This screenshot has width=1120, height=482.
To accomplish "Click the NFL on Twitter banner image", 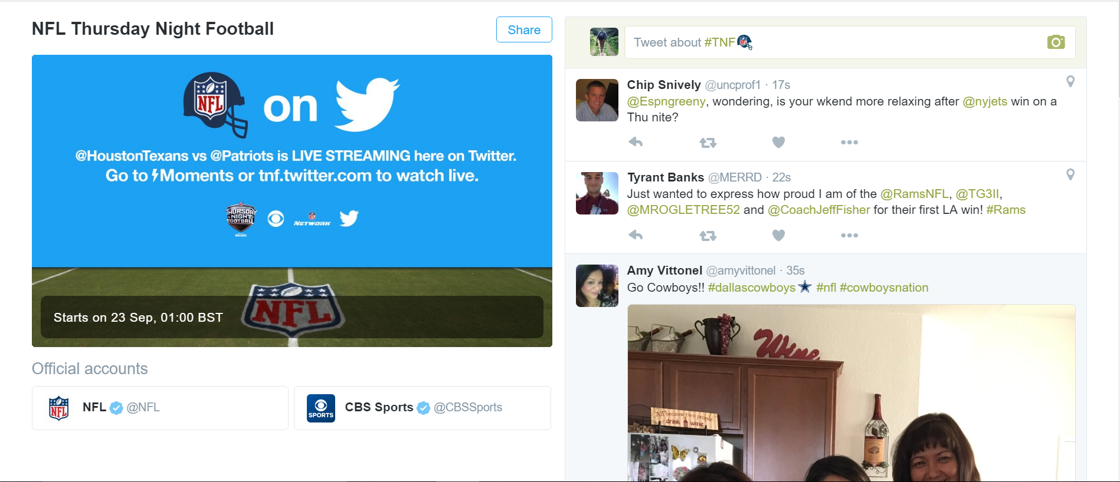I will point(292,201).
